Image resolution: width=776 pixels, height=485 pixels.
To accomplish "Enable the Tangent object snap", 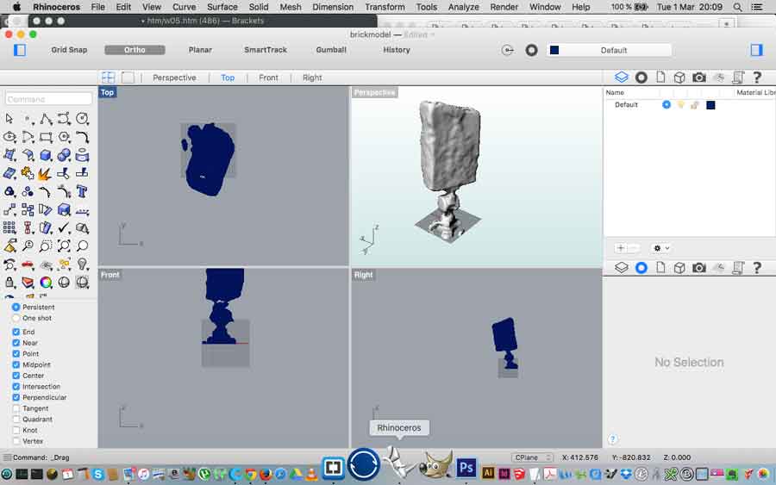I will pyautogui.click(x=16, y=408).
